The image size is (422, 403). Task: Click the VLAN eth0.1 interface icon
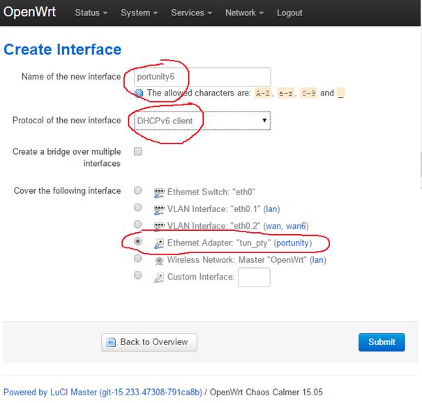point(159,208)
